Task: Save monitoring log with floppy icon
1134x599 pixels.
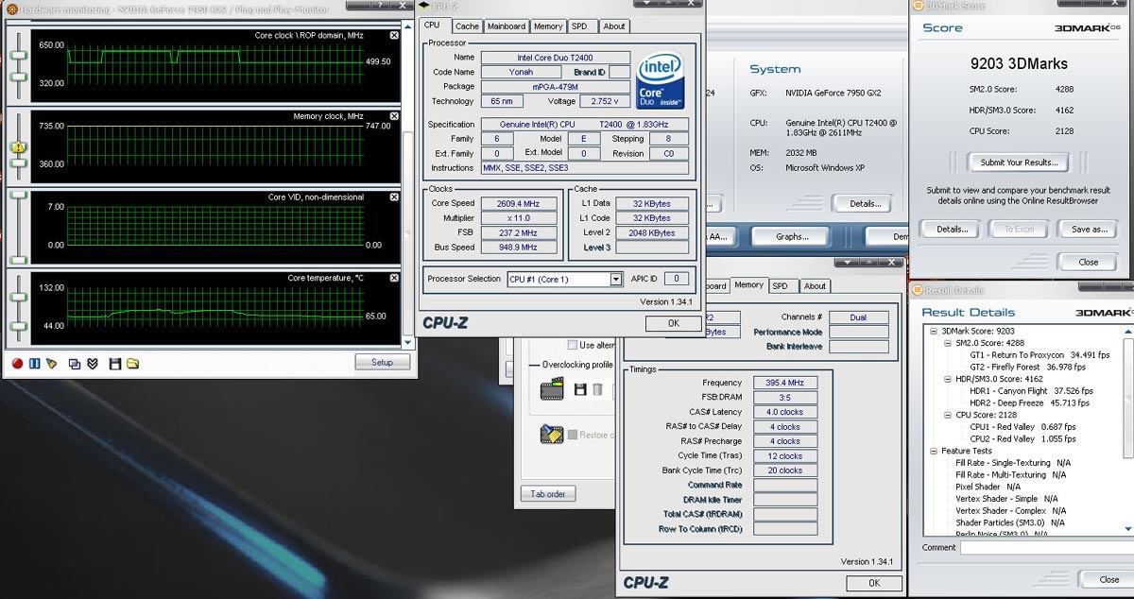Action: pos(115,363)
